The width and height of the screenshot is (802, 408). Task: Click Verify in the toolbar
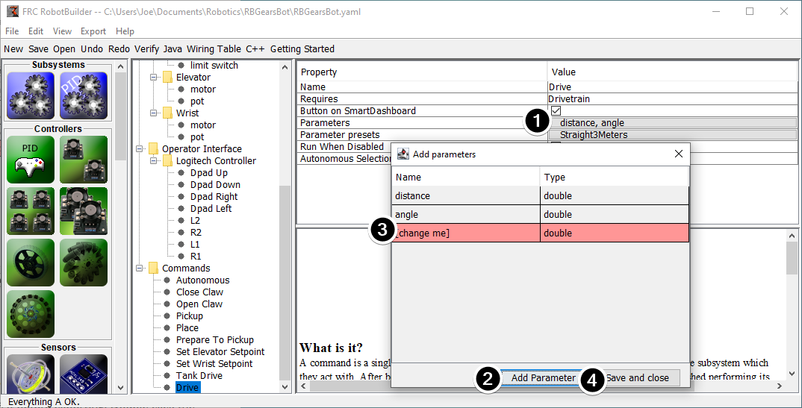click(147, 49)
